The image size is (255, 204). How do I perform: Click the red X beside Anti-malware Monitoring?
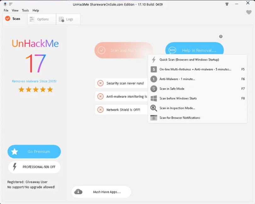click(x=100, y=96)
